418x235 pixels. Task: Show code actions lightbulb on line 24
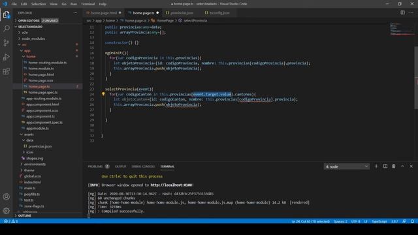click(x=103, y=94)
